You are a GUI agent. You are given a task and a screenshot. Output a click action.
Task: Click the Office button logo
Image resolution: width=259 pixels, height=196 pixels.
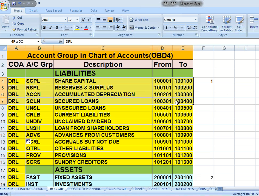pos(4,6)
